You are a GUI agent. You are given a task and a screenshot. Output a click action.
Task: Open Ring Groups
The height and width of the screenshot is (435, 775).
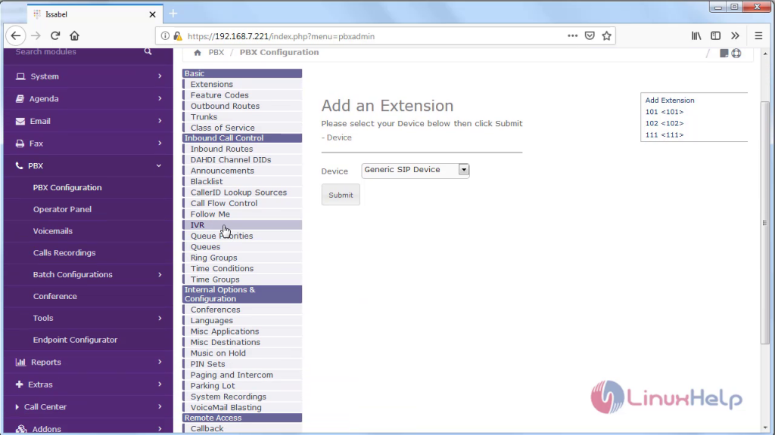pyautogui.click(x=213, y=258)
